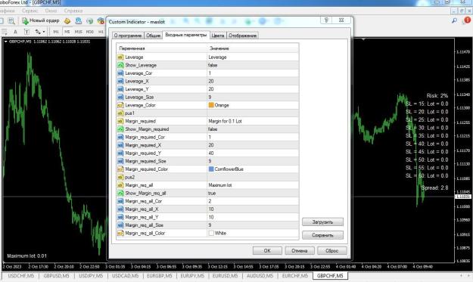Pick the White swatch for Margin_req_all_Color
473x282 pixels.
pyautogui.click(x=211, y=233)
